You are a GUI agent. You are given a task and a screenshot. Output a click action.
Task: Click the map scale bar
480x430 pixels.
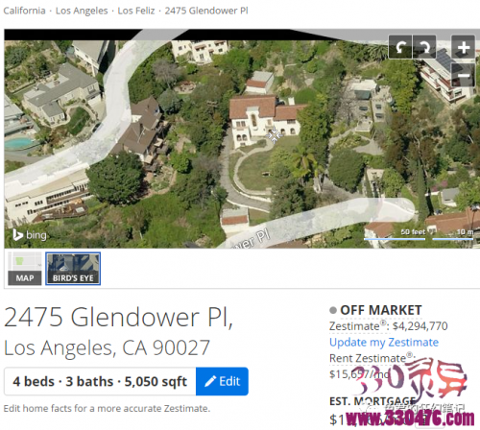419,235
